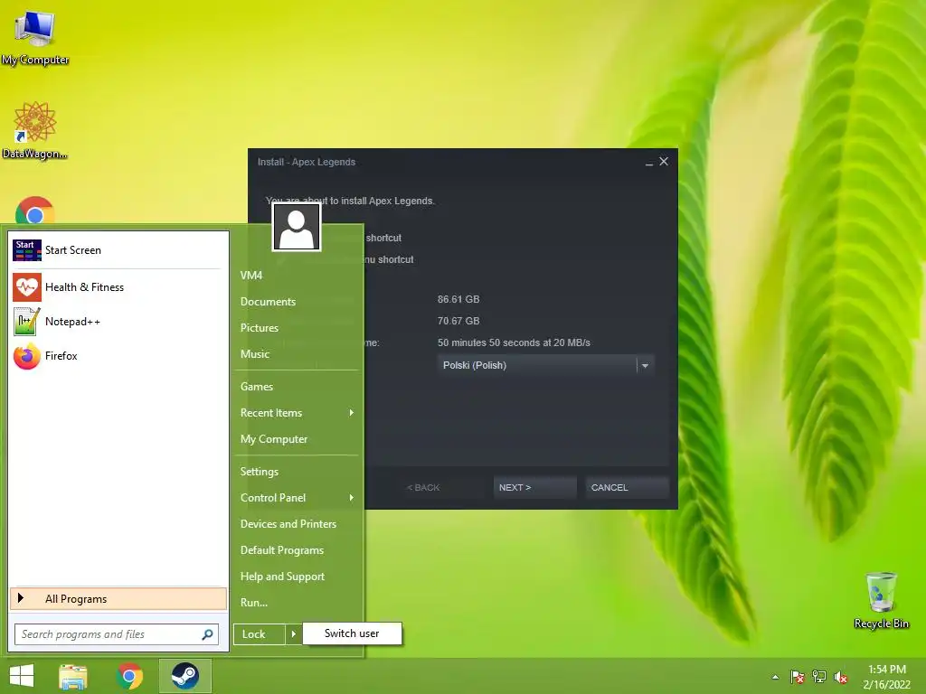Open Games from the start menu
The width and height of the screenshot is (926, 694).
click(256, 387)
